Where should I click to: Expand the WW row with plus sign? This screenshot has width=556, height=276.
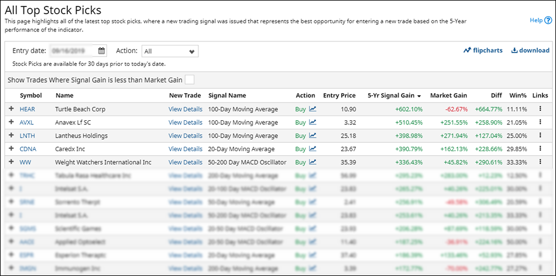click(11, 162)
